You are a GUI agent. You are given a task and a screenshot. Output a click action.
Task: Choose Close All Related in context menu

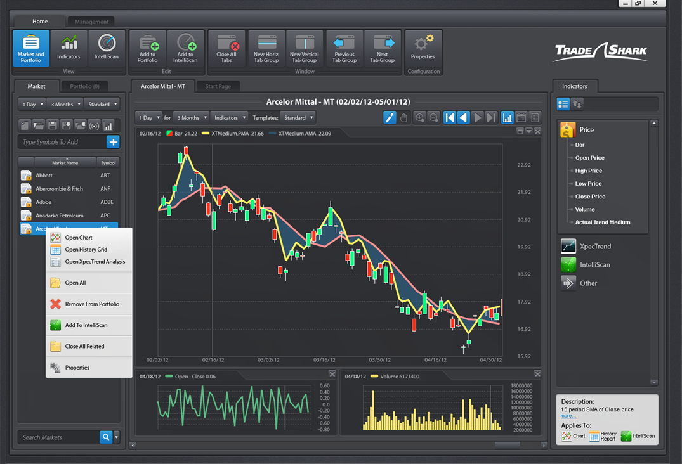click(89, 347)
